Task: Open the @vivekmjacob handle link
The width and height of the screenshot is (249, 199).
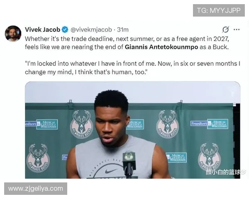Action: click(91, 30)
